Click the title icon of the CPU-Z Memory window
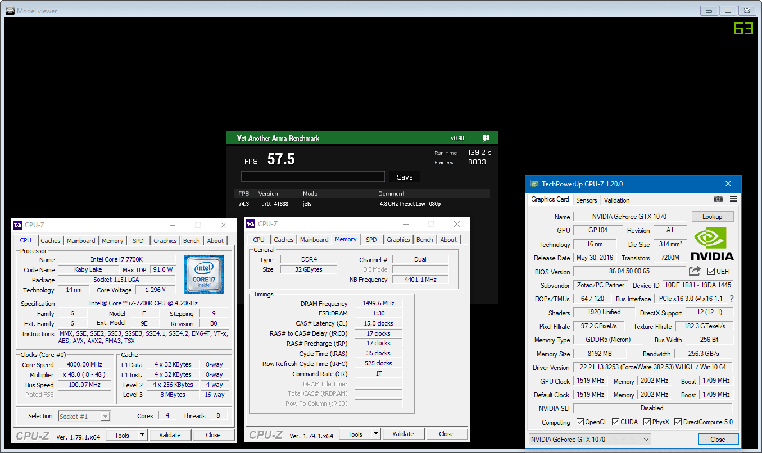Image resolution: width=762 pixels, height=453 pixels. pyautogui.click(x=251, y=223)
